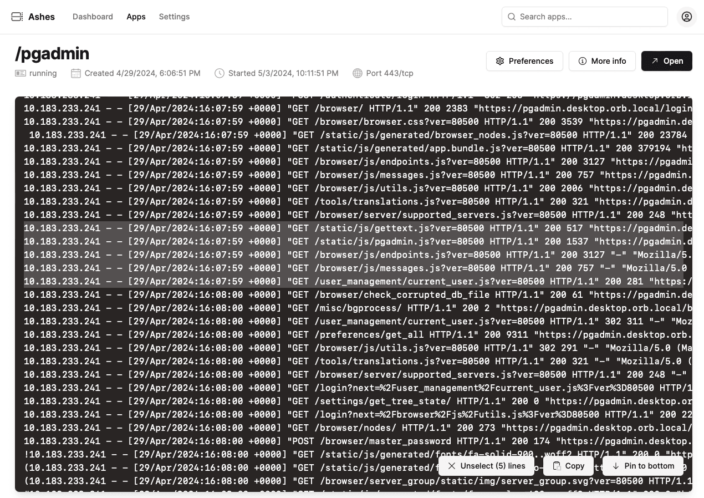Click the /pgadmin app title
704x498 pixels.
click(52, 53)
